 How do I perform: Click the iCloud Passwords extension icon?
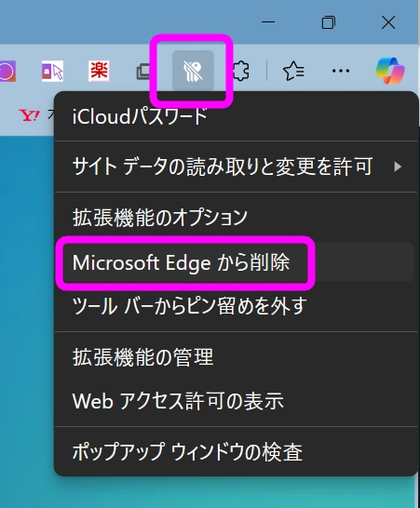tap(193, 71)
